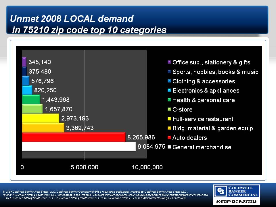Image resolution: width=276 pixels, height=207 pixels.
Task: Click the orange Bldg. material legend marker
Action: coord(169,128)
